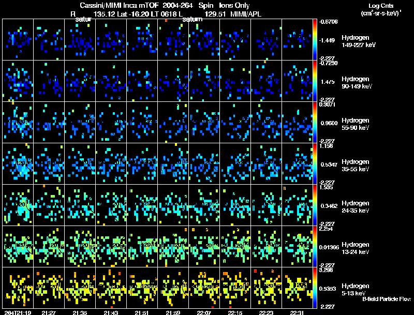Click the 22:07 panel in the 13-24 keV row
Viewport: 414px width, 315px height.
(204, 246)
